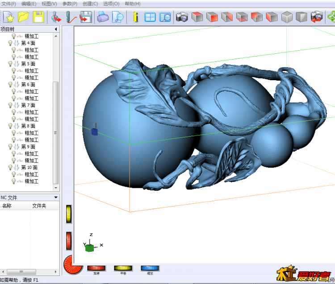Select the cube view with red bottom face
The image size is (335, 284).
point(242,17)
